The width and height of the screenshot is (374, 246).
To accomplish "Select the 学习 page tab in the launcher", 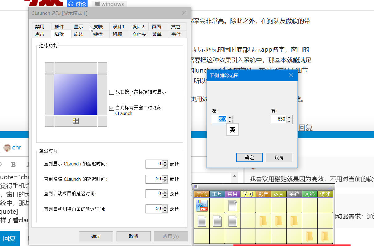I will tap(248, 194).
